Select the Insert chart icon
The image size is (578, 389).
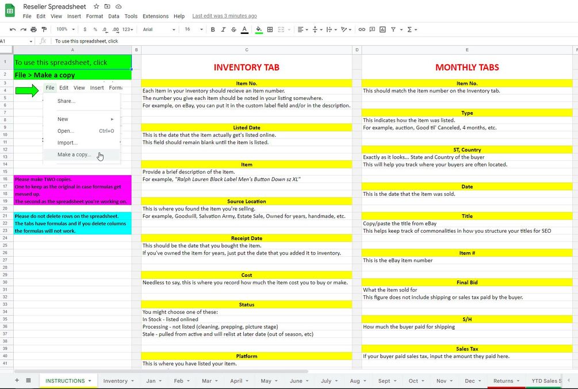click(x=382, y=29)
